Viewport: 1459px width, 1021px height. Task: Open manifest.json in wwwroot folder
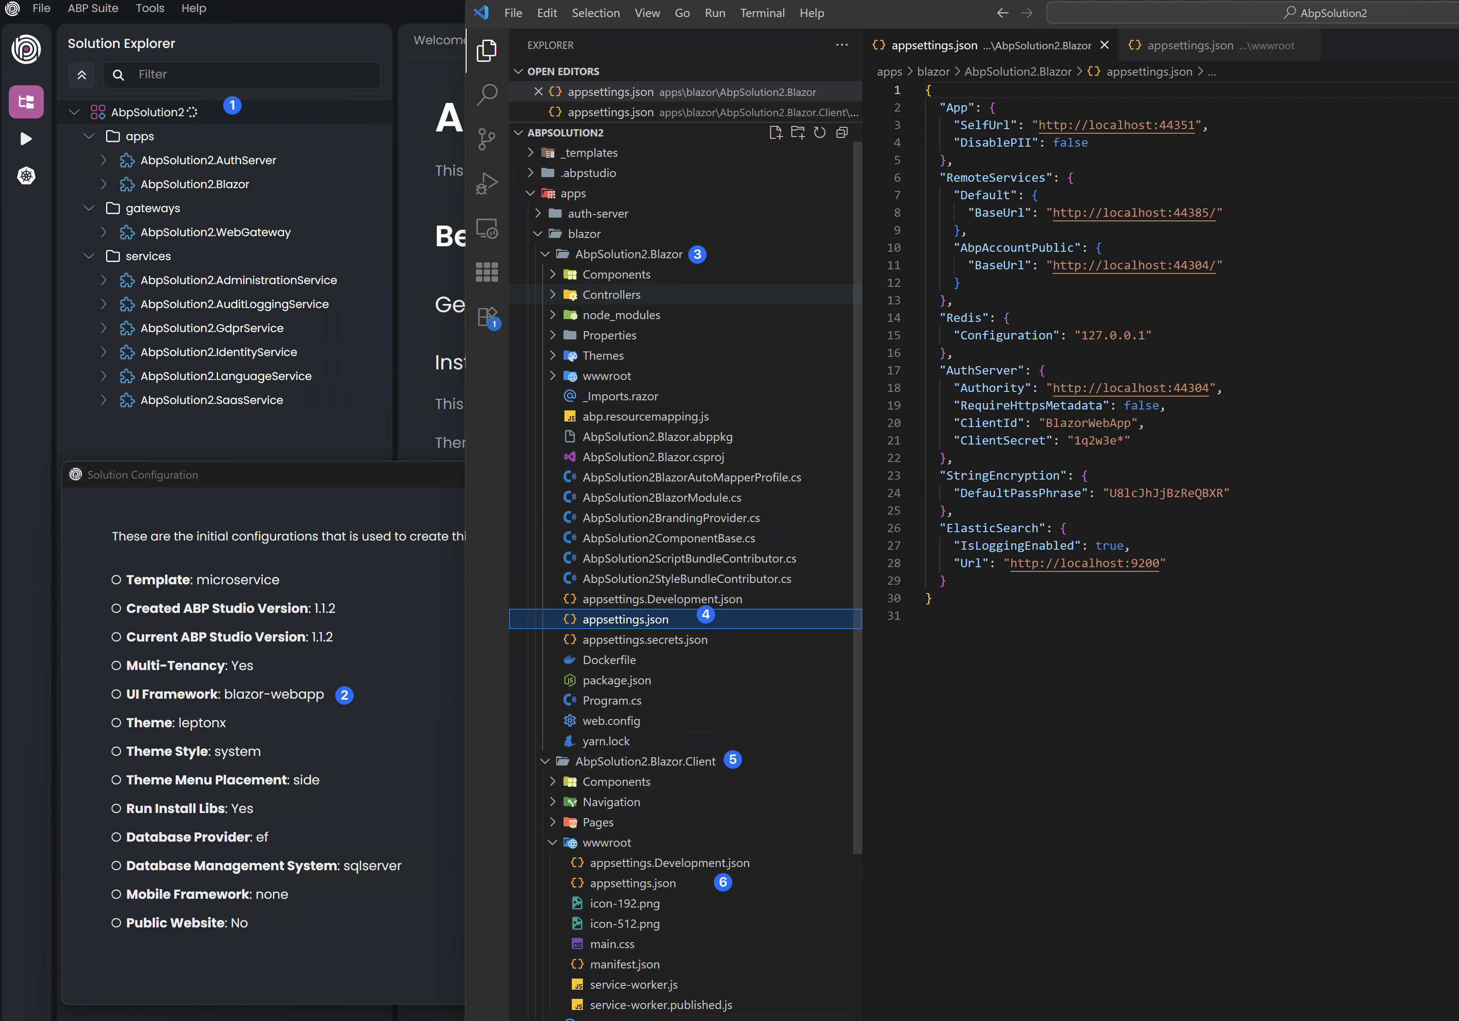(624, 964)
